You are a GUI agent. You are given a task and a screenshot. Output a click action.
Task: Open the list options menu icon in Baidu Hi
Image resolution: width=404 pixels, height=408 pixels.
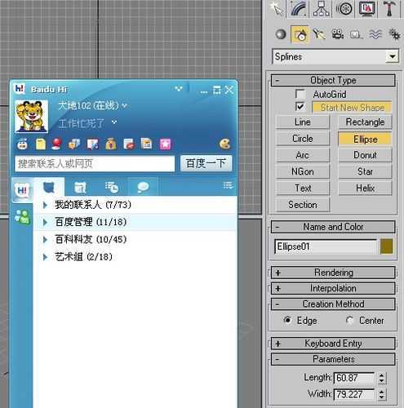click(228, 185)
